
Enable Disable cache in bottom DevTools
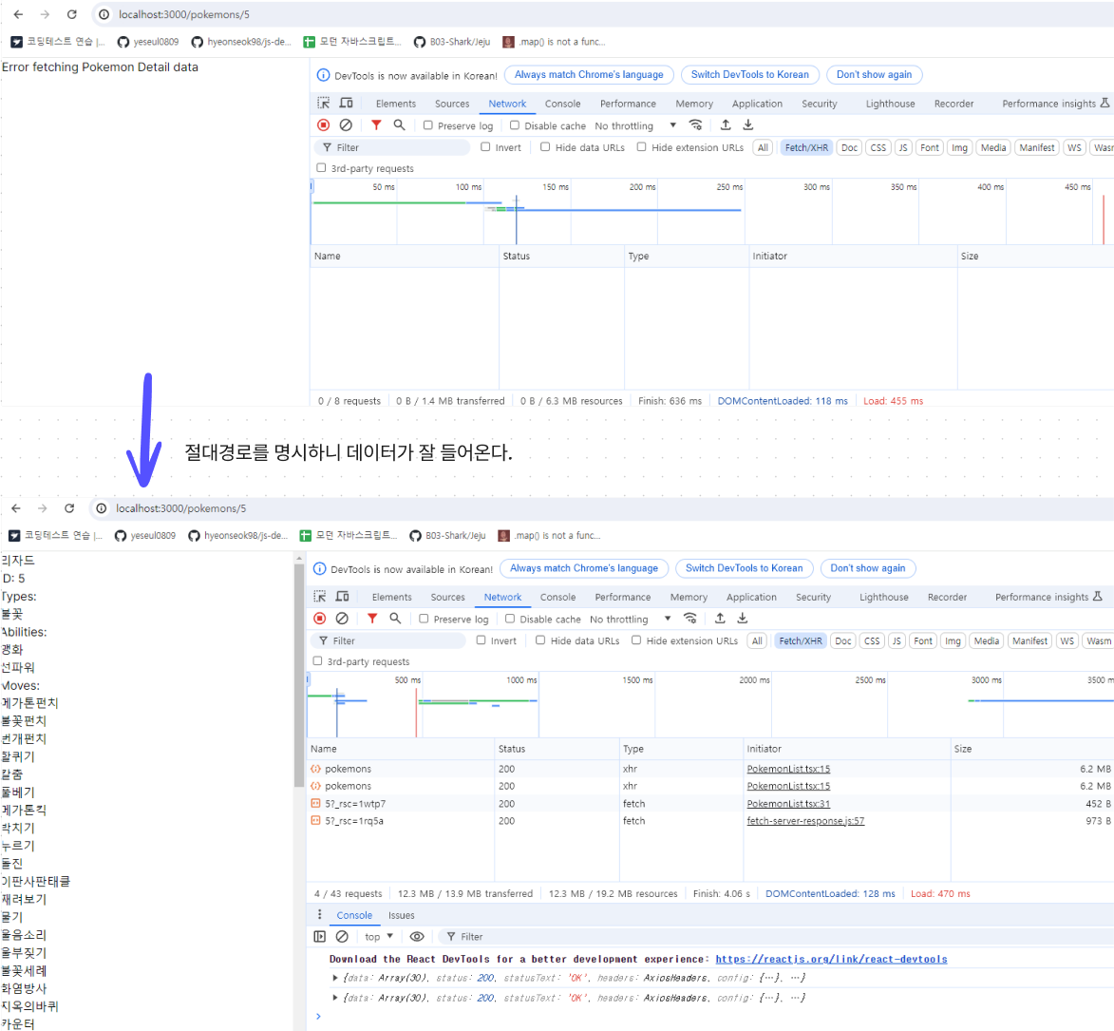[x=509, y=619]
